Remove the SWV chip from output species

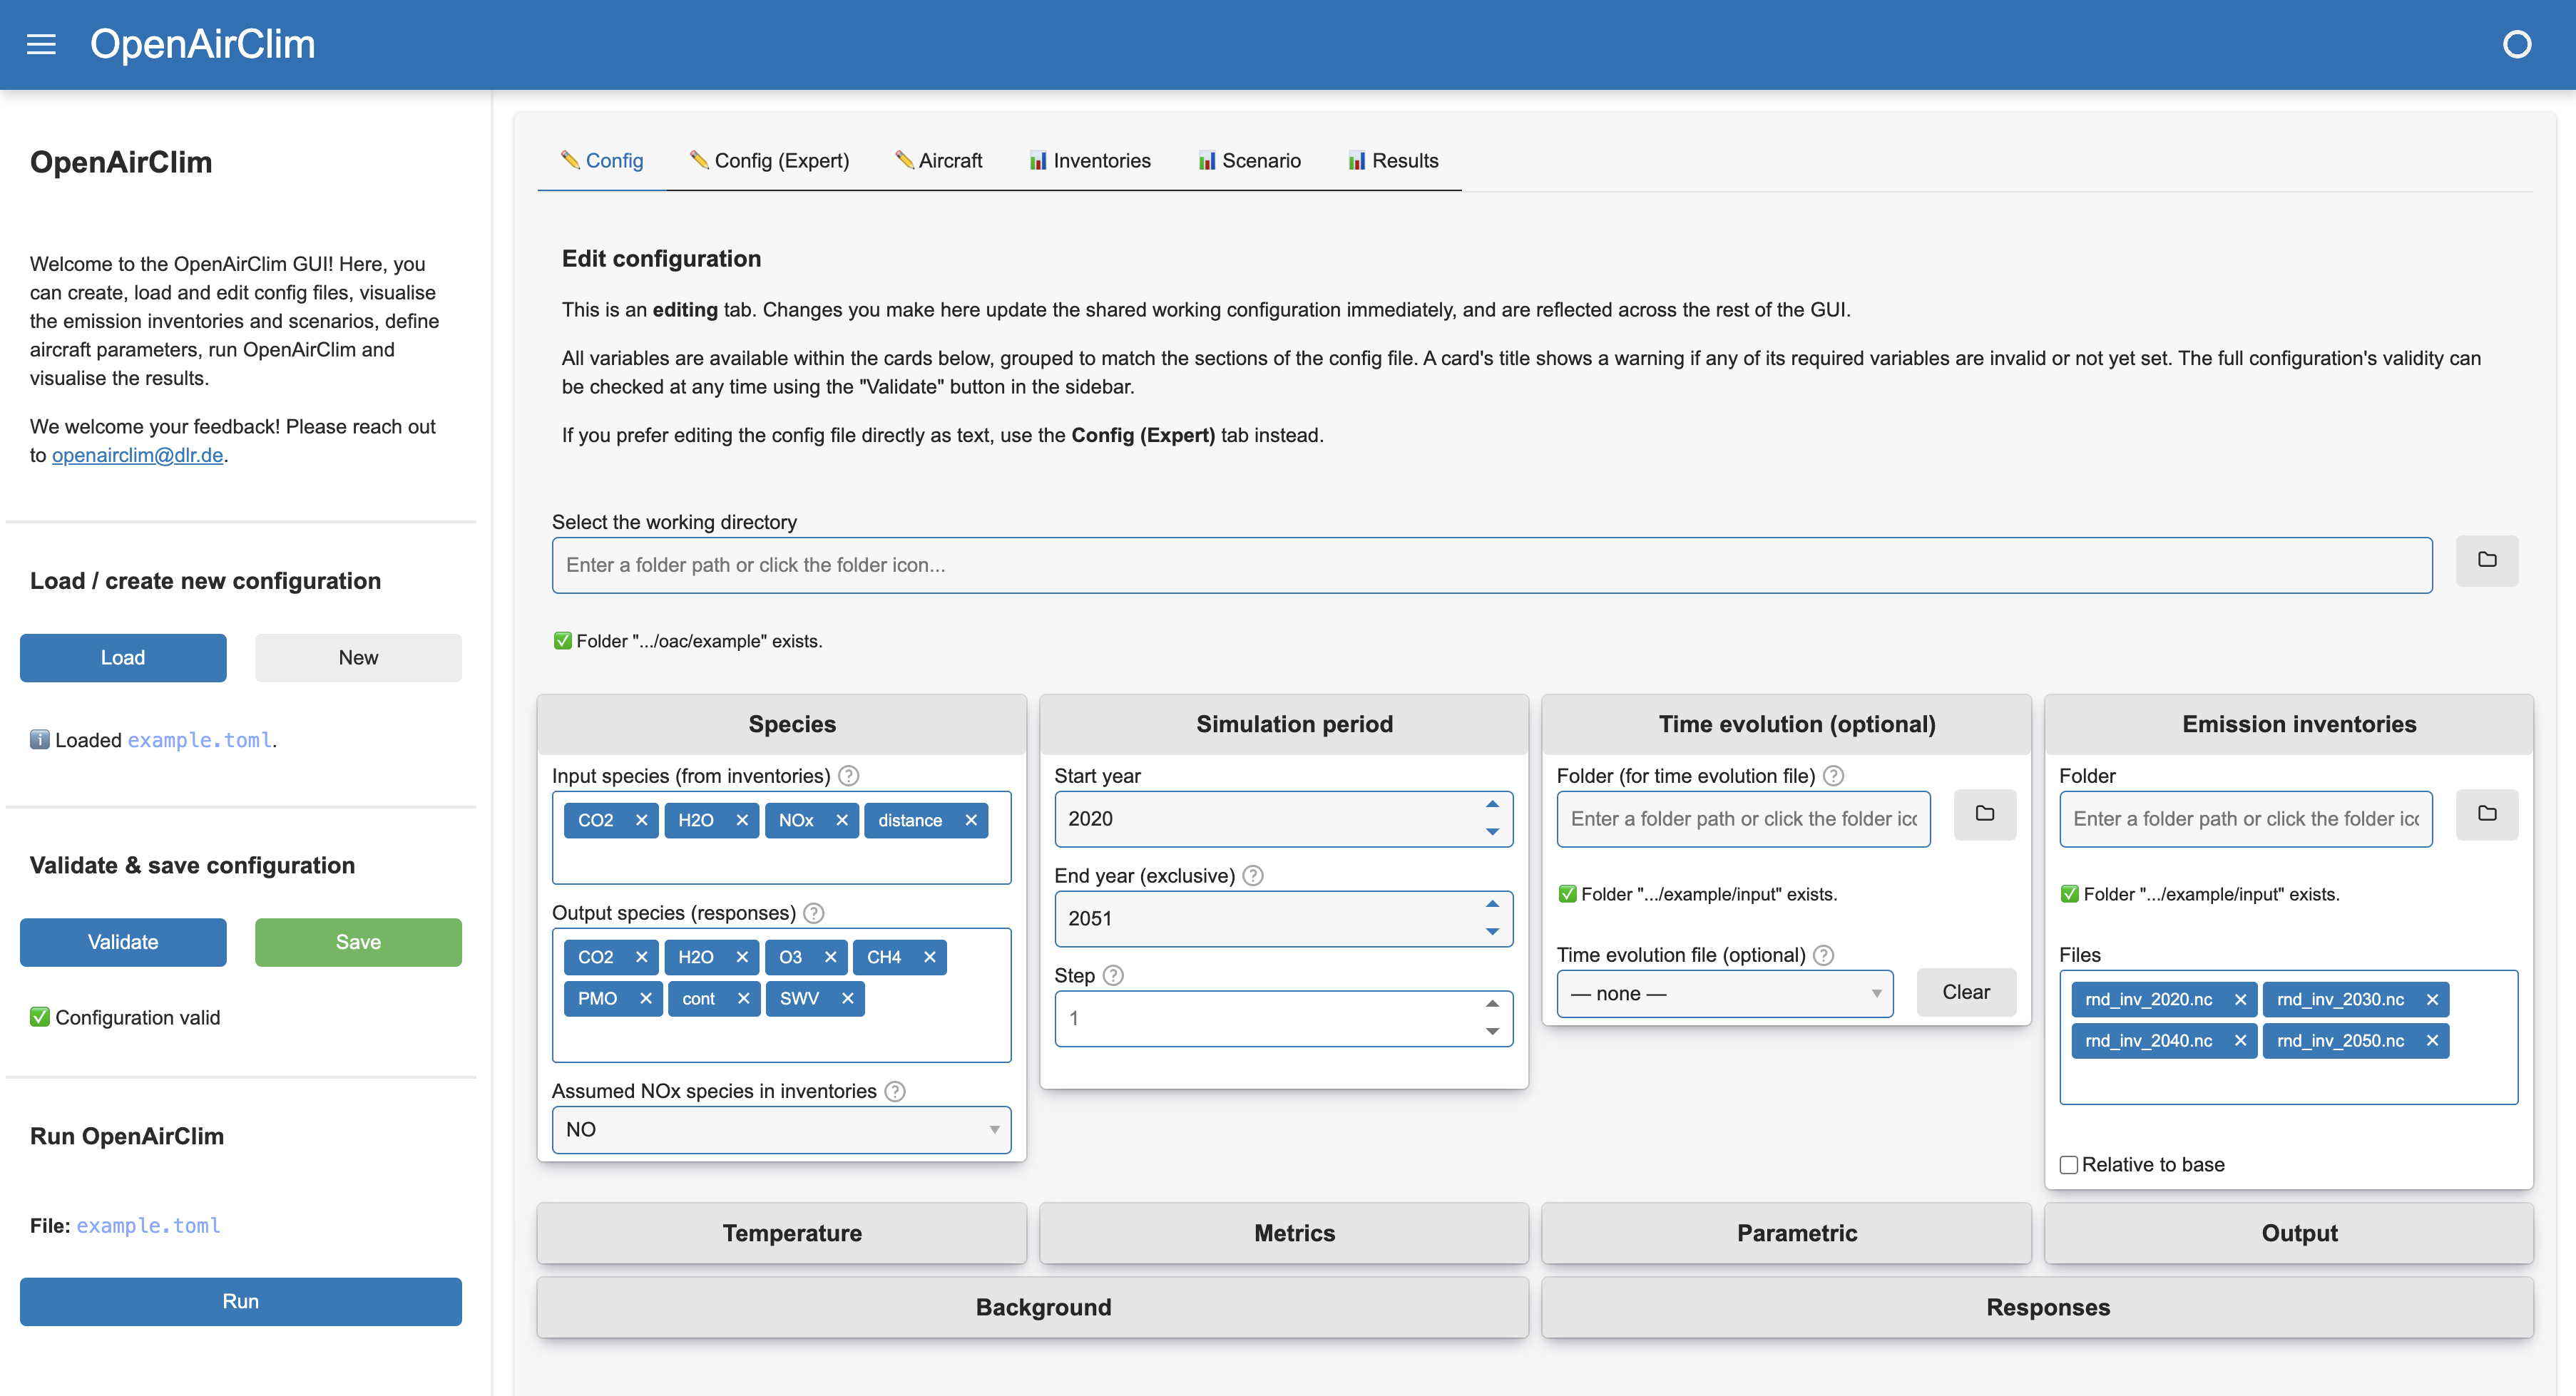[847, 998]
